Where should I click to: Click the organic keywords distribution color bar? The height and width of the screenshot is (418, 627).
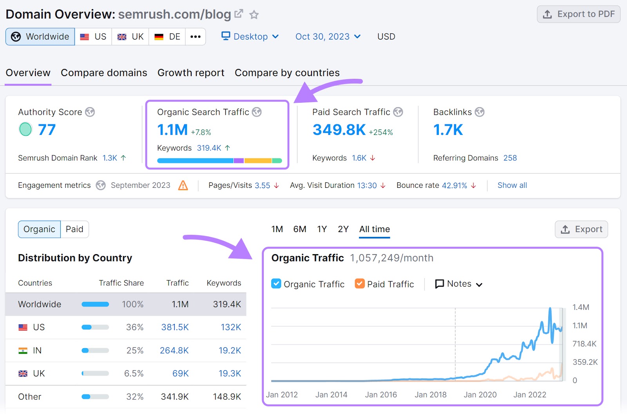tap(219, 161)
